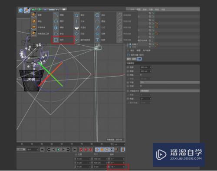The image size is (217, 171).
Task: Click the Width (宽度) value field
Action: pyautogui.click(x=146, y=67)
